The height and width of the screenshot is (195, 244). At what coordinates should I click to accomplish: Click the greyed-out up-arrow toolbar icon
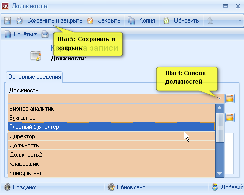pyautogui.click(x=210, y=20)
